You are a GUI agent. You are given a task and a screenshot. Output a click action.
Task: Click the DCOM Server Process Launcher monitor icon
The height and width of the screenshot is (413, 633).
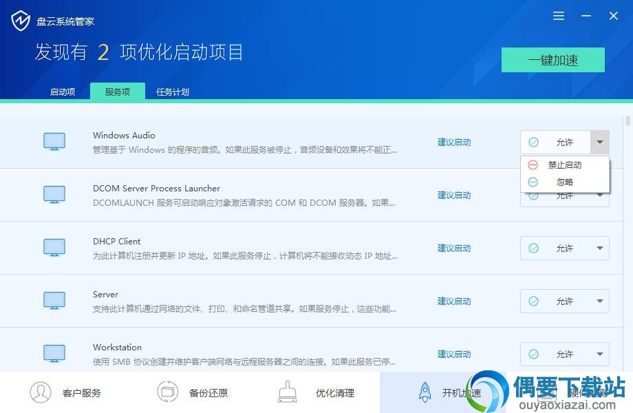click(x=54, y=195)
